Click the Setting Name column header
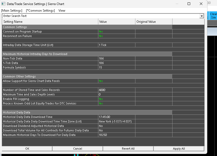217x156 pixels. [x=50, y=22]
